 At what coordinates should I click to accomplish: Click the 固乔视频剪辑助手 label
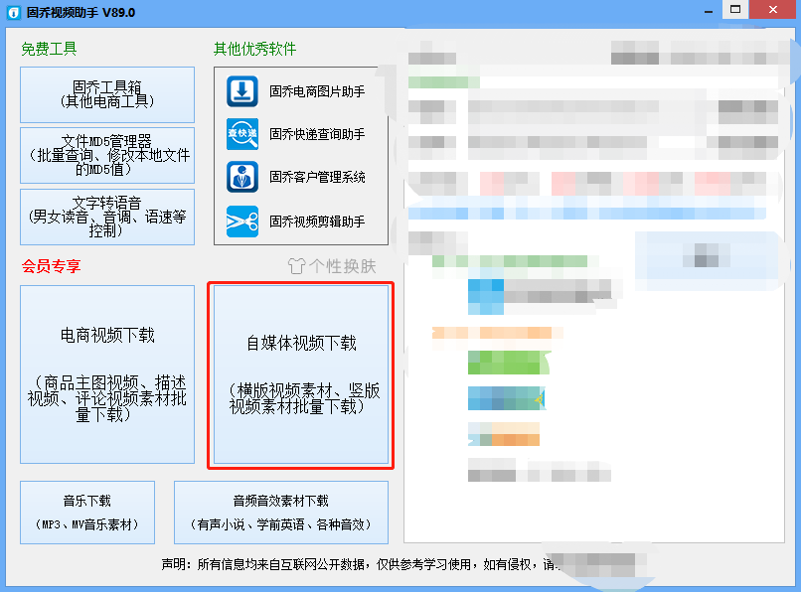(x=317, y=222)
